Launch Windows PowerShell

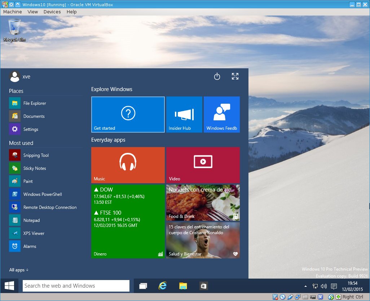[46, 194]
